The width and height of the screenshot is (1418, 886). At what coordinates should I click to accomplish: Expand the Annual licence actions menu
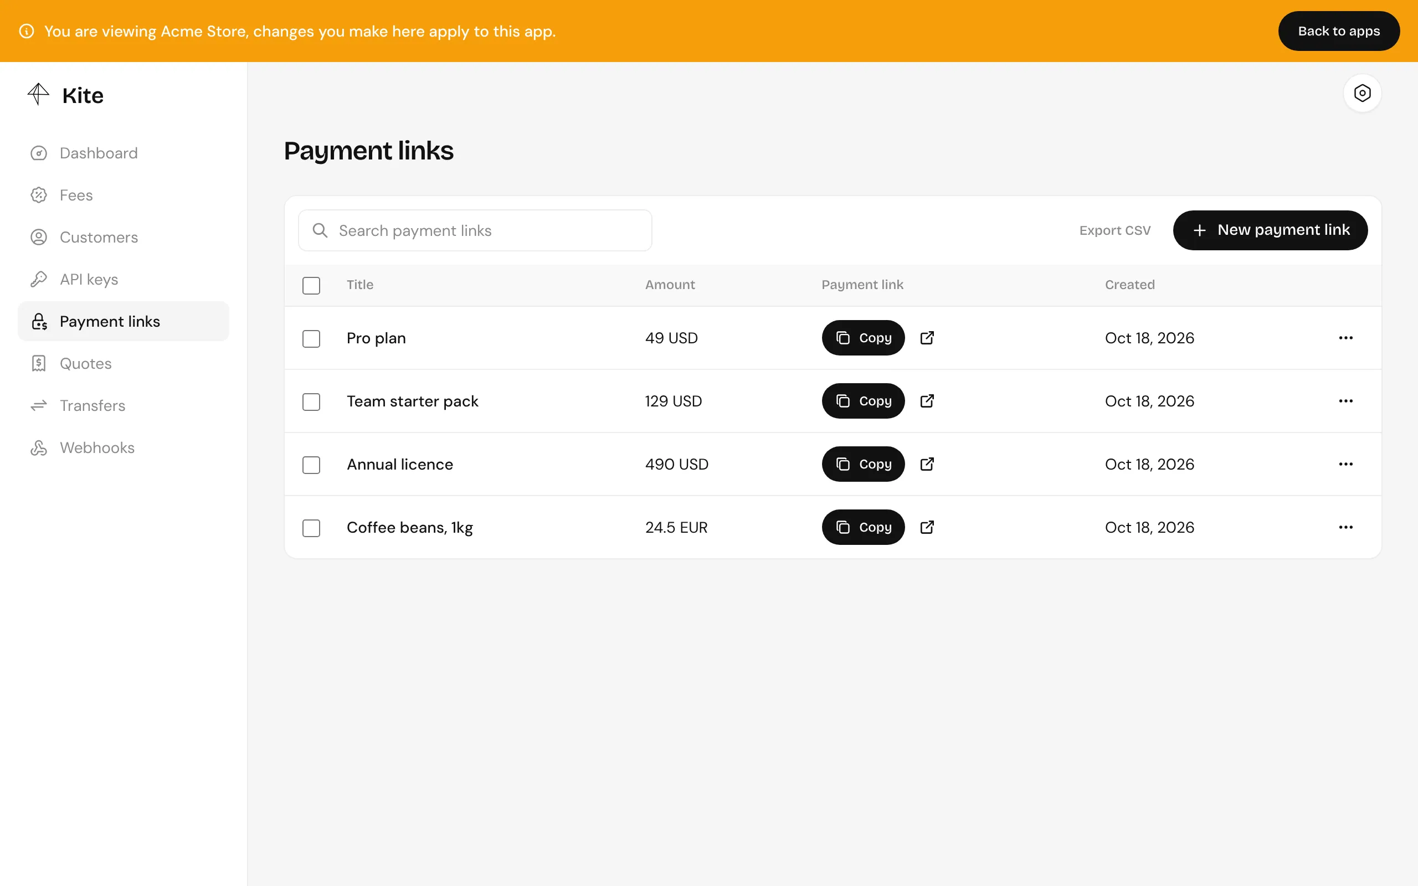1346,464
